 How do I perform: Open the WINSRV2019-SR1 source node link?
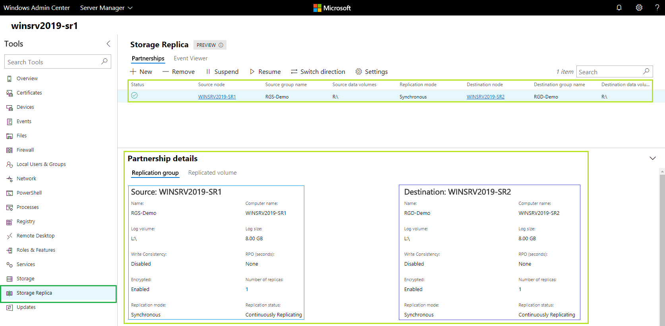point(217,97)
